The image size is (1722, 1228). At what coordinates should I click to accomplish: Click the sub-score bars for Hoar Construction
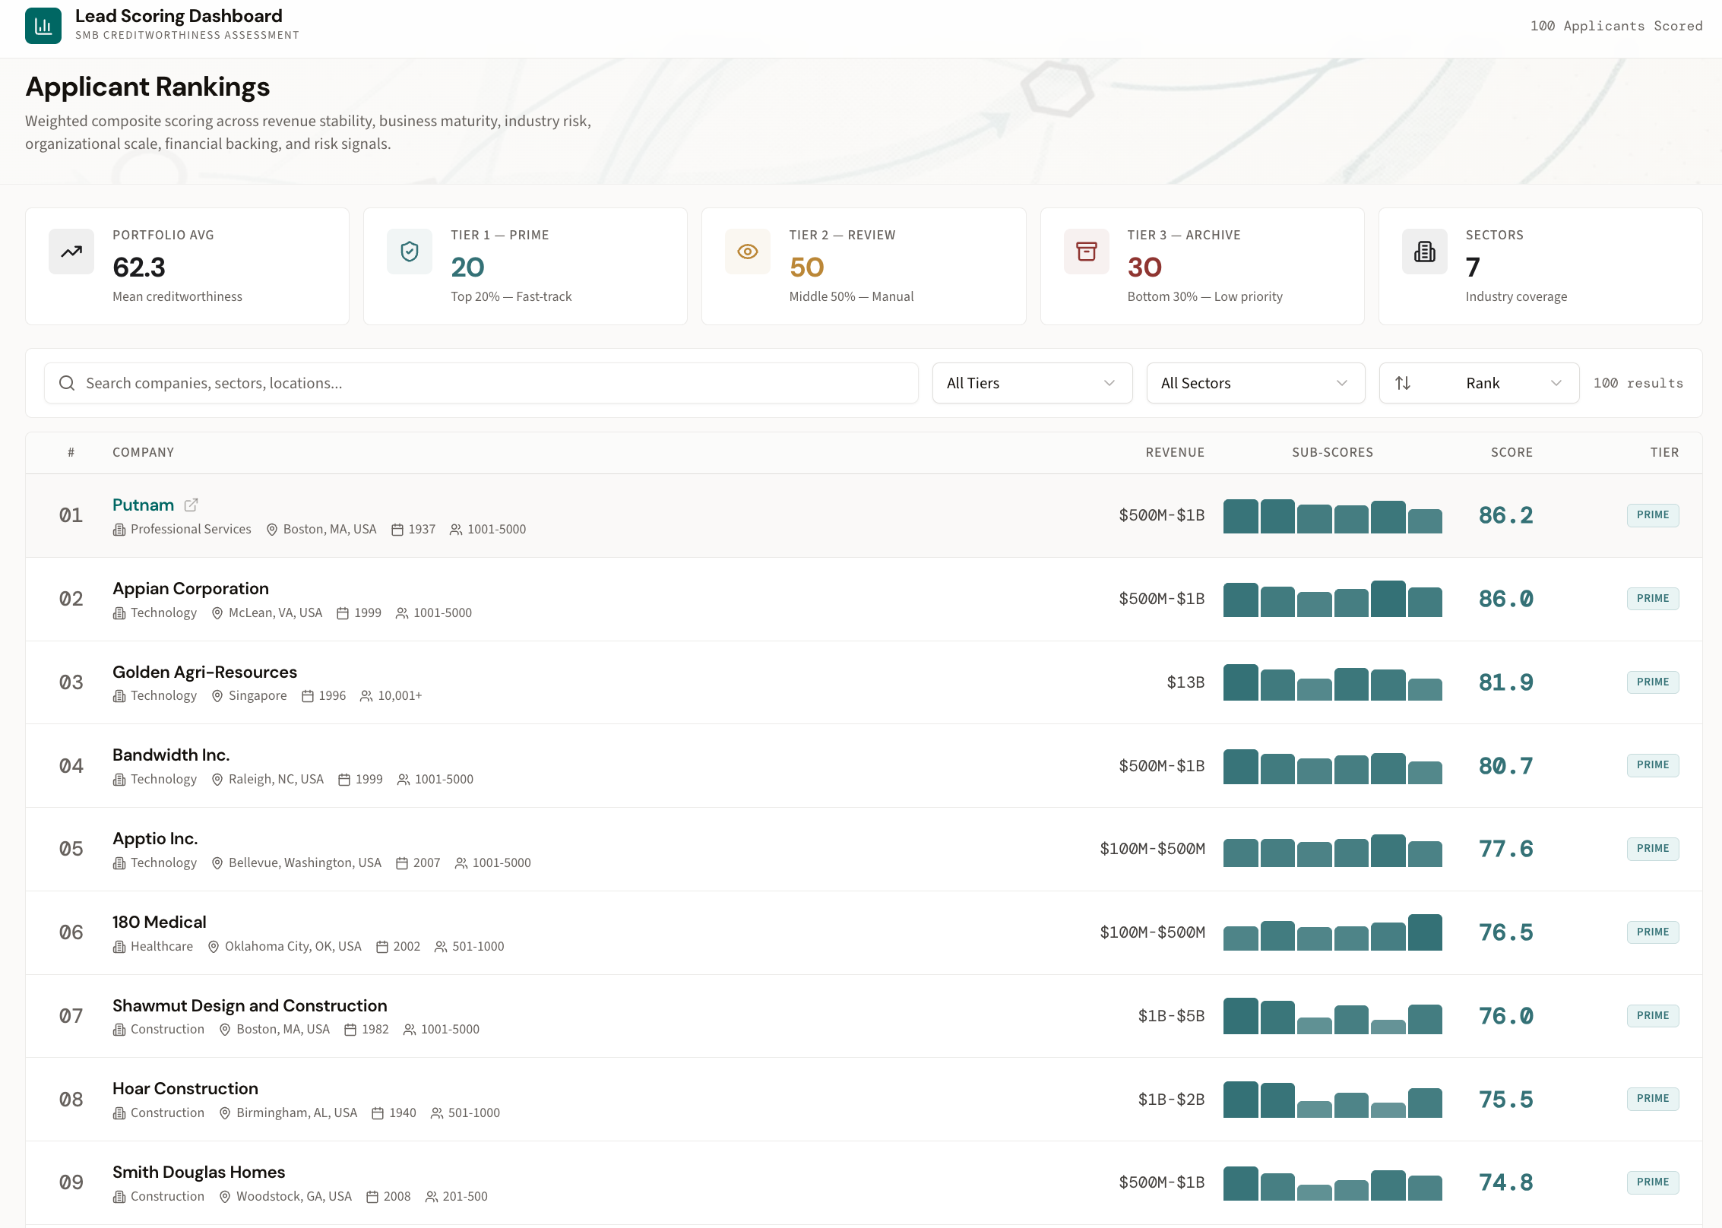[x=1333, y=1100]
